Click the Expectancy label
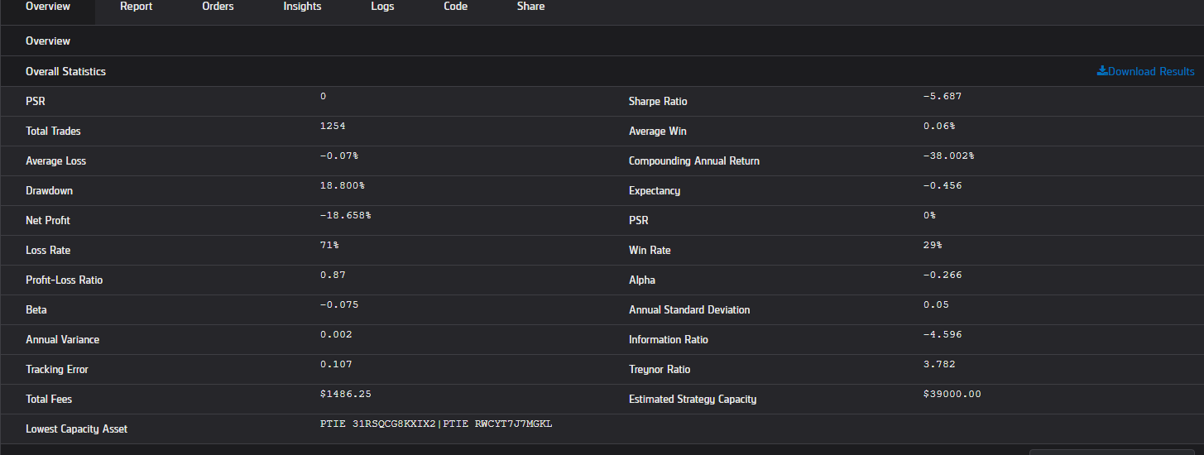The height and width of the screenshot is (455, 1204). tap(655, 191)
